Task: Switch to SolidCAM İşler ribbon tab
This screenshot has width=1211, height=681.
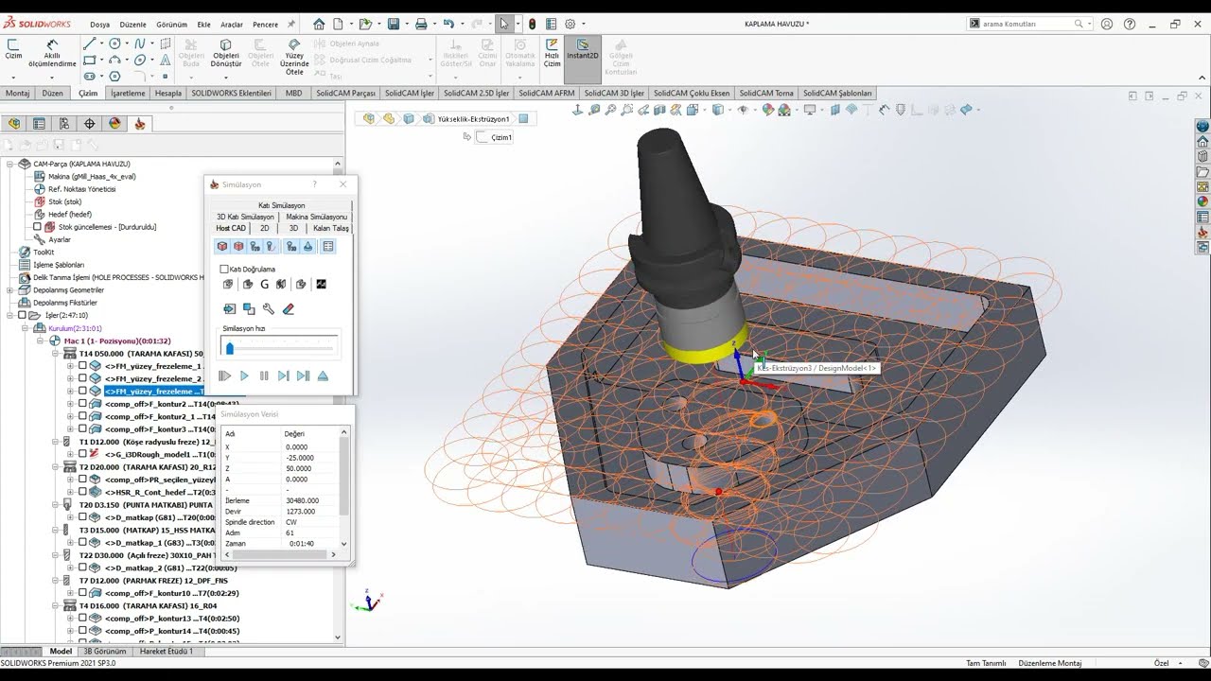Action: coord(409,93)
